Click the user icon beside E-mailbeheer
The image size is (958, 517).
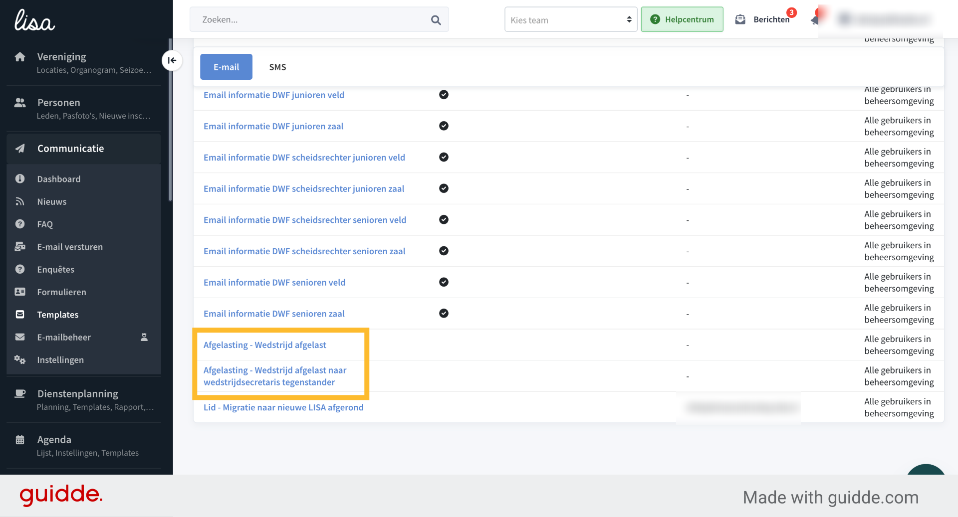144,337
